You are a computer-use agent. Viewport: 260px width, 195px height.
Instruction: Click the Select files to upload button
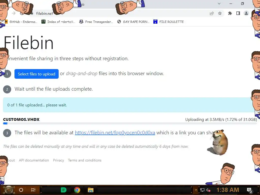pos(37,74)
